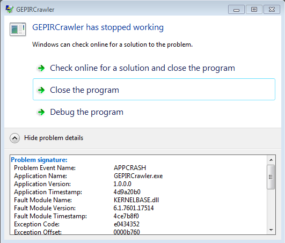Viewport: 285px width, 243px height.
Task: Click the details scrollbar up arrow
Action: 271,160
